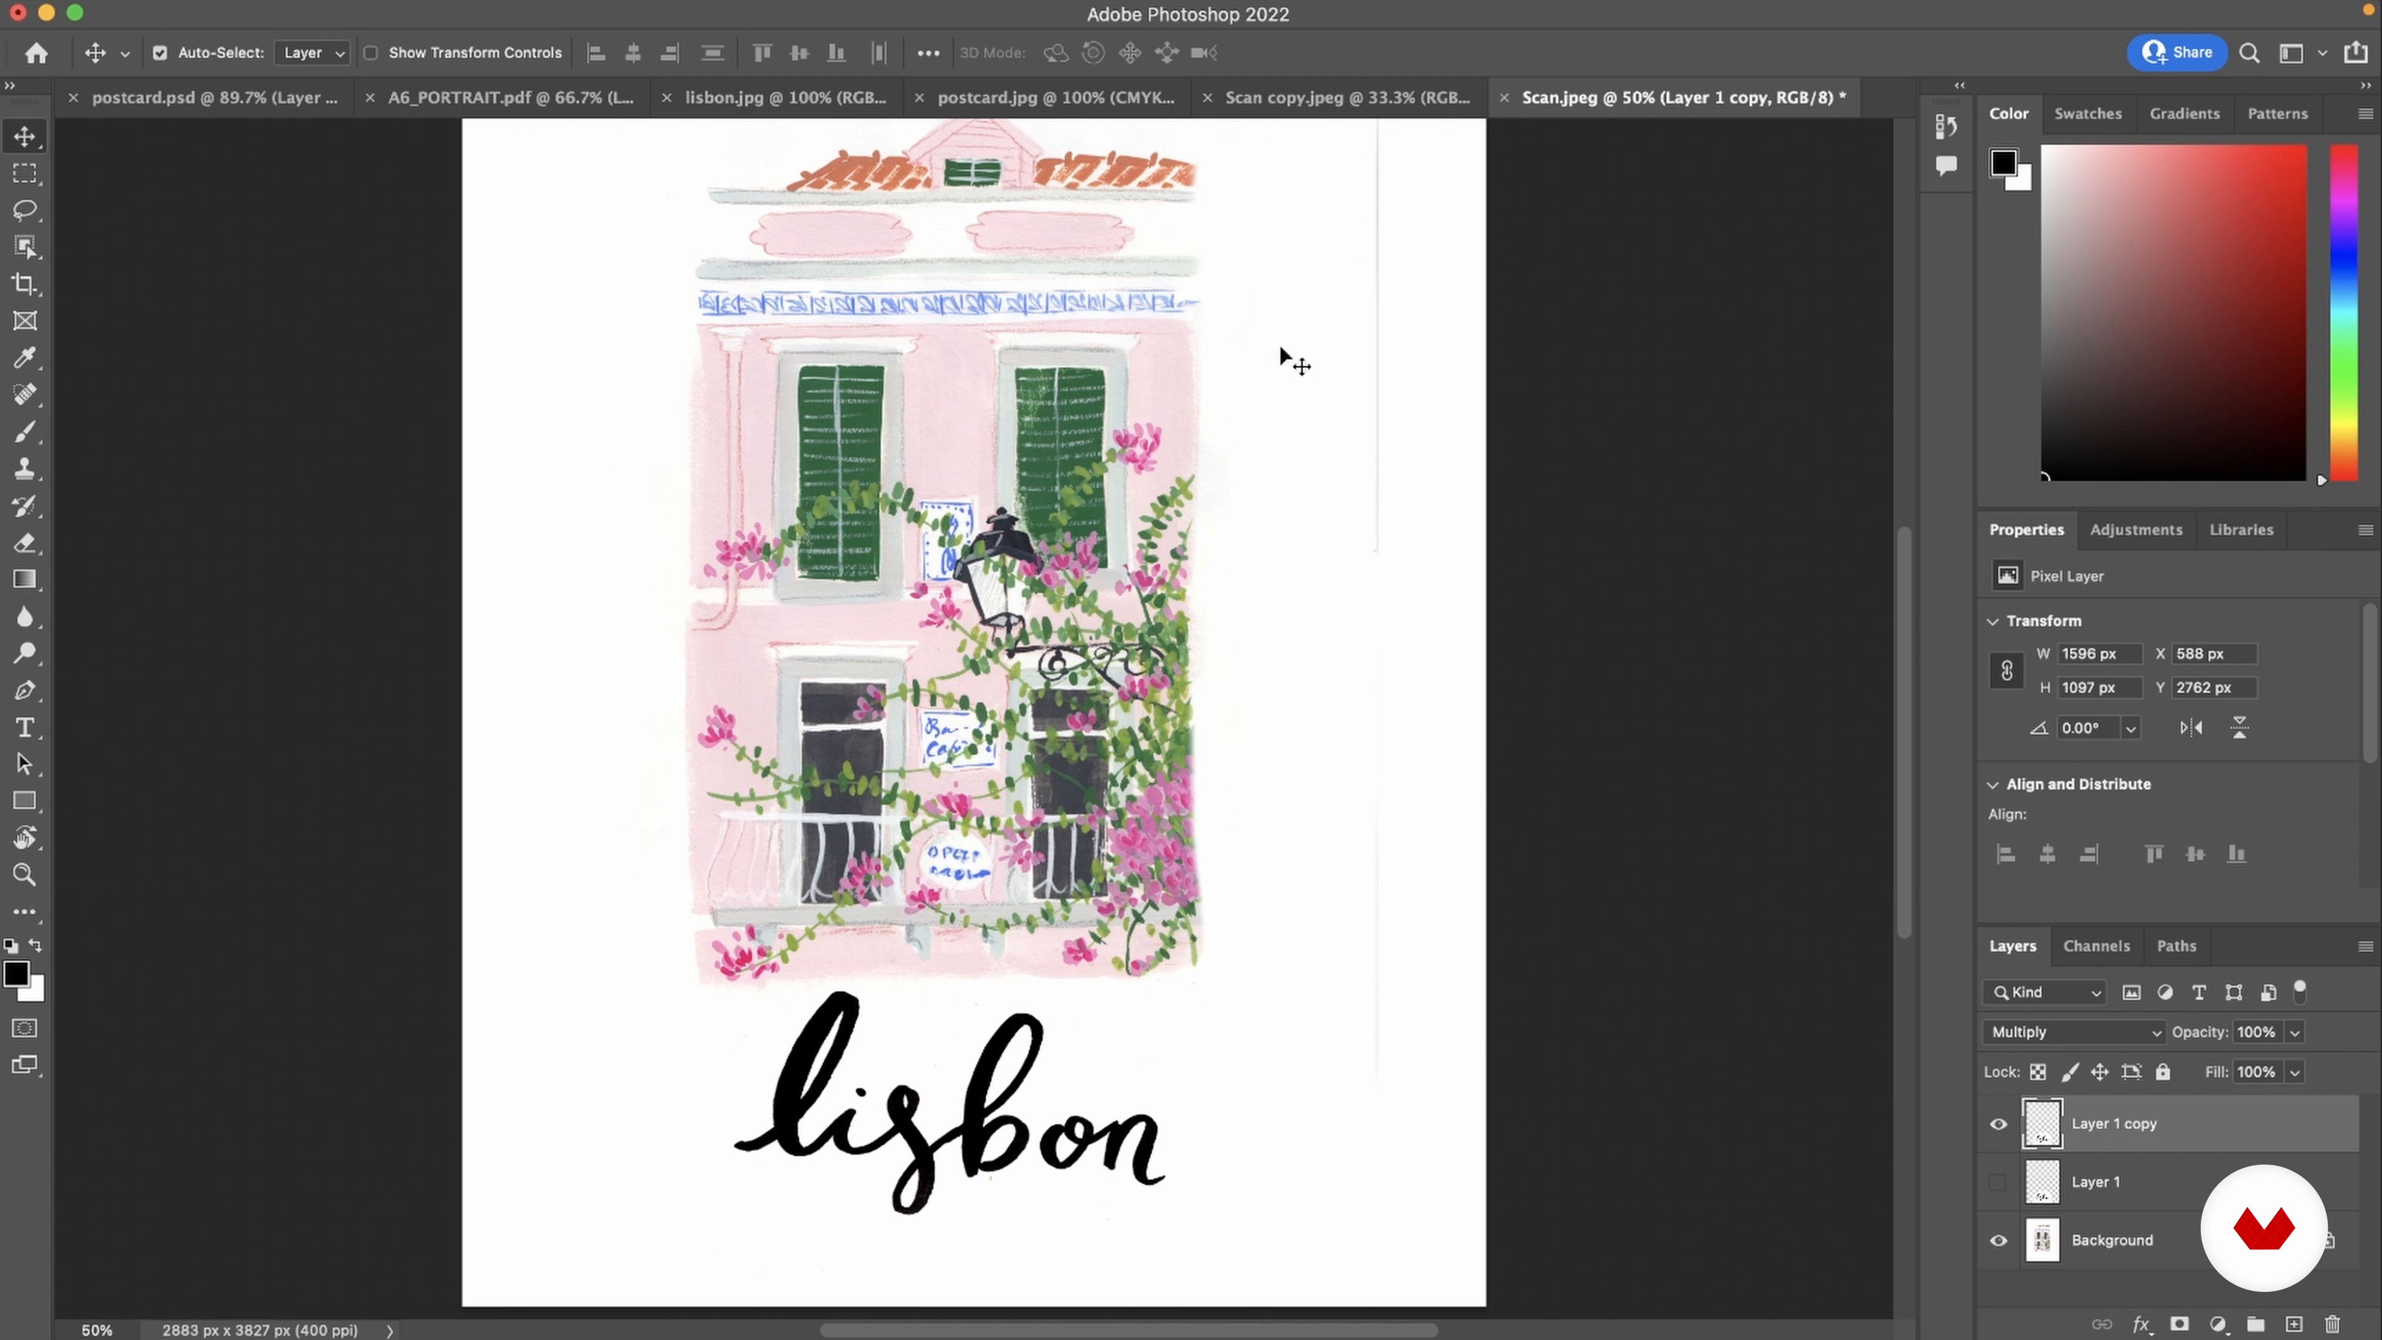Open the Edit Toolbar three-dots menu
Viewport: 2382px width, 1340px height.
[25, 912]
